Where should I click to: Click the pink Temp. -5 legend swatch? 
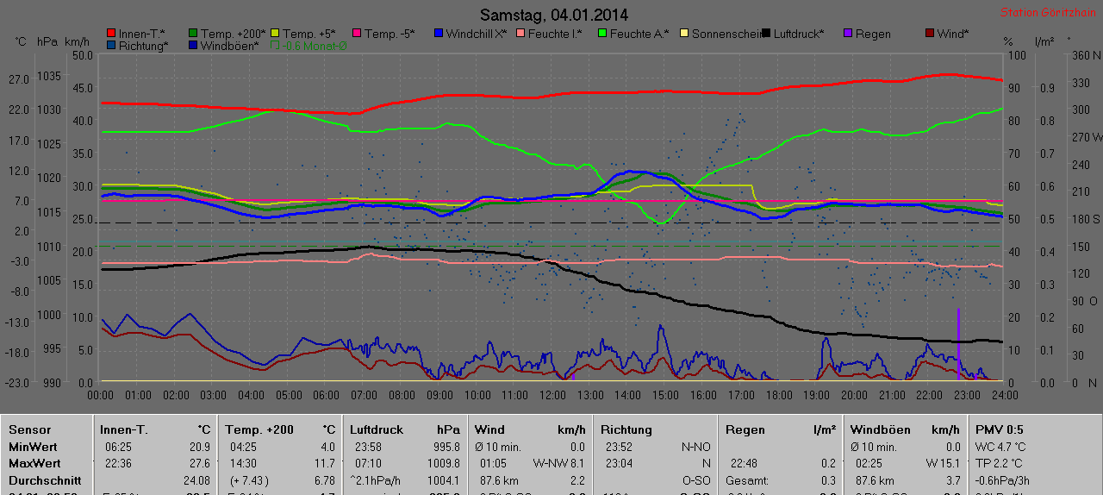coord(356,34)
